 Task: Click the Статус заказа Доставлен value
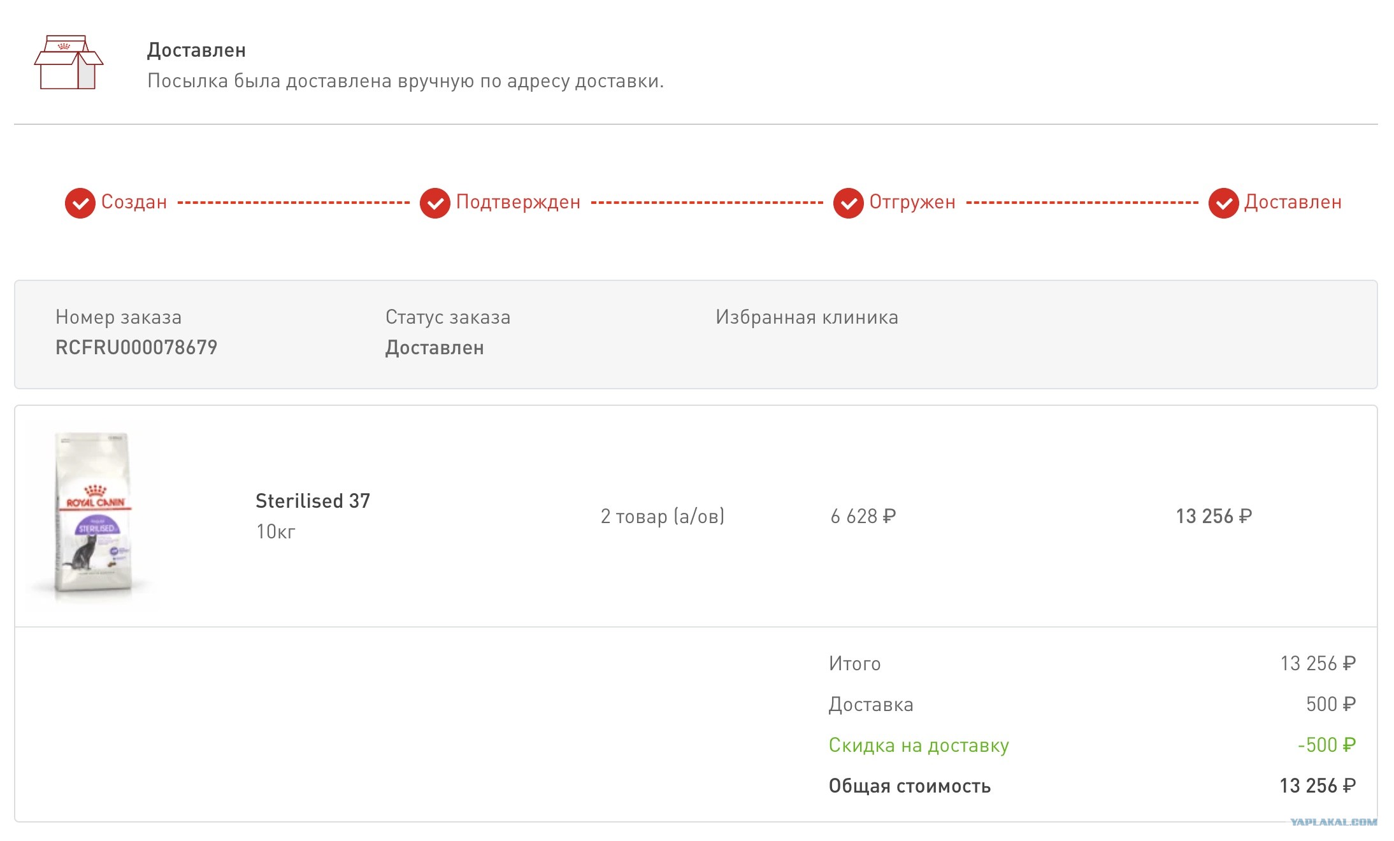[x=435, y=348]
